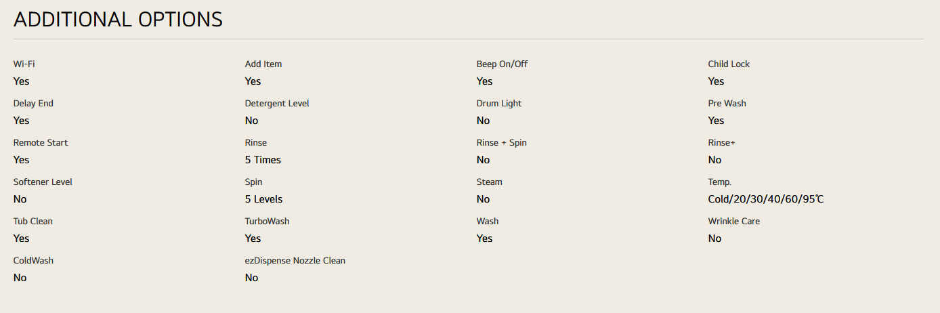The height and width of the screenshot is (313, 940).
Task: Select the Add Item label
Action: point(263,64)
